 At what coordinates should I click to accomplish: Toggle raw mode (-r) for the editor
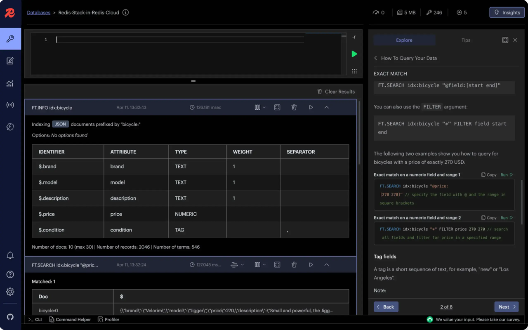(354, 37)
